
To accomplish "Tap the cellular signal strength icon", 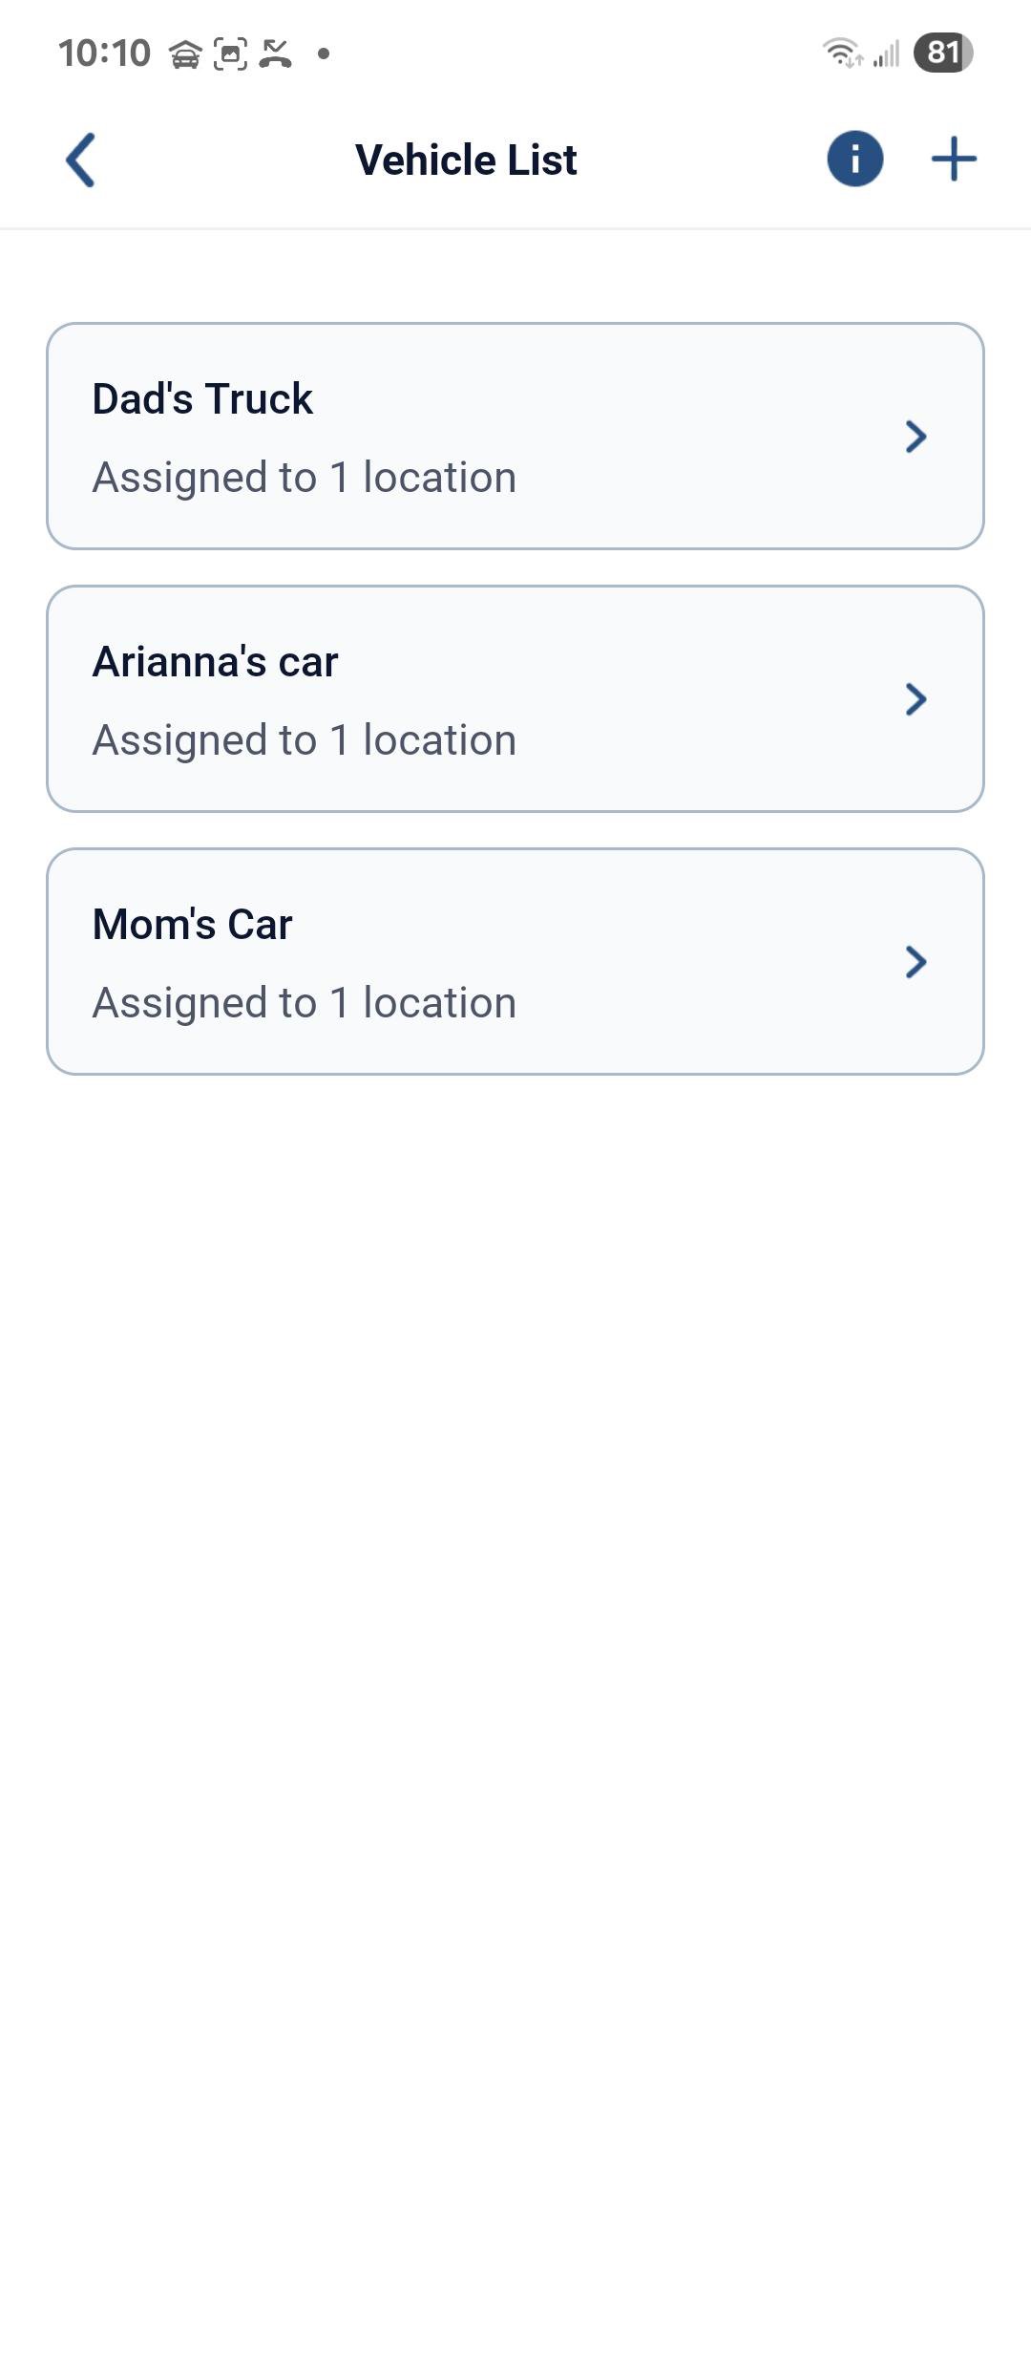I will tap(887, 54).
